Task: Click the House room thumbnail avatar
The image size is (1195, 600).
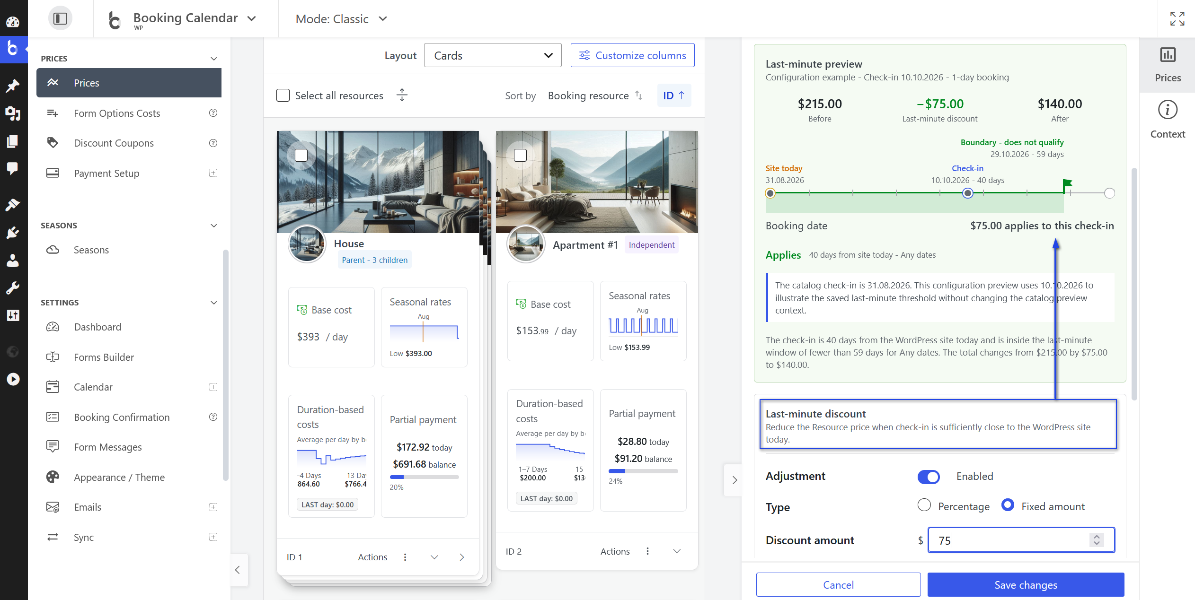Action: (307, 244)
